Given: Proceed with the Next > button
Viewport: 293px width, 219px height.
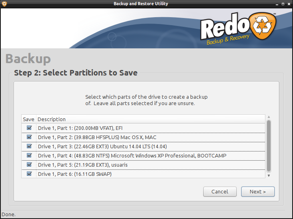Looking at the screenshot, I should tap(258, 192).
